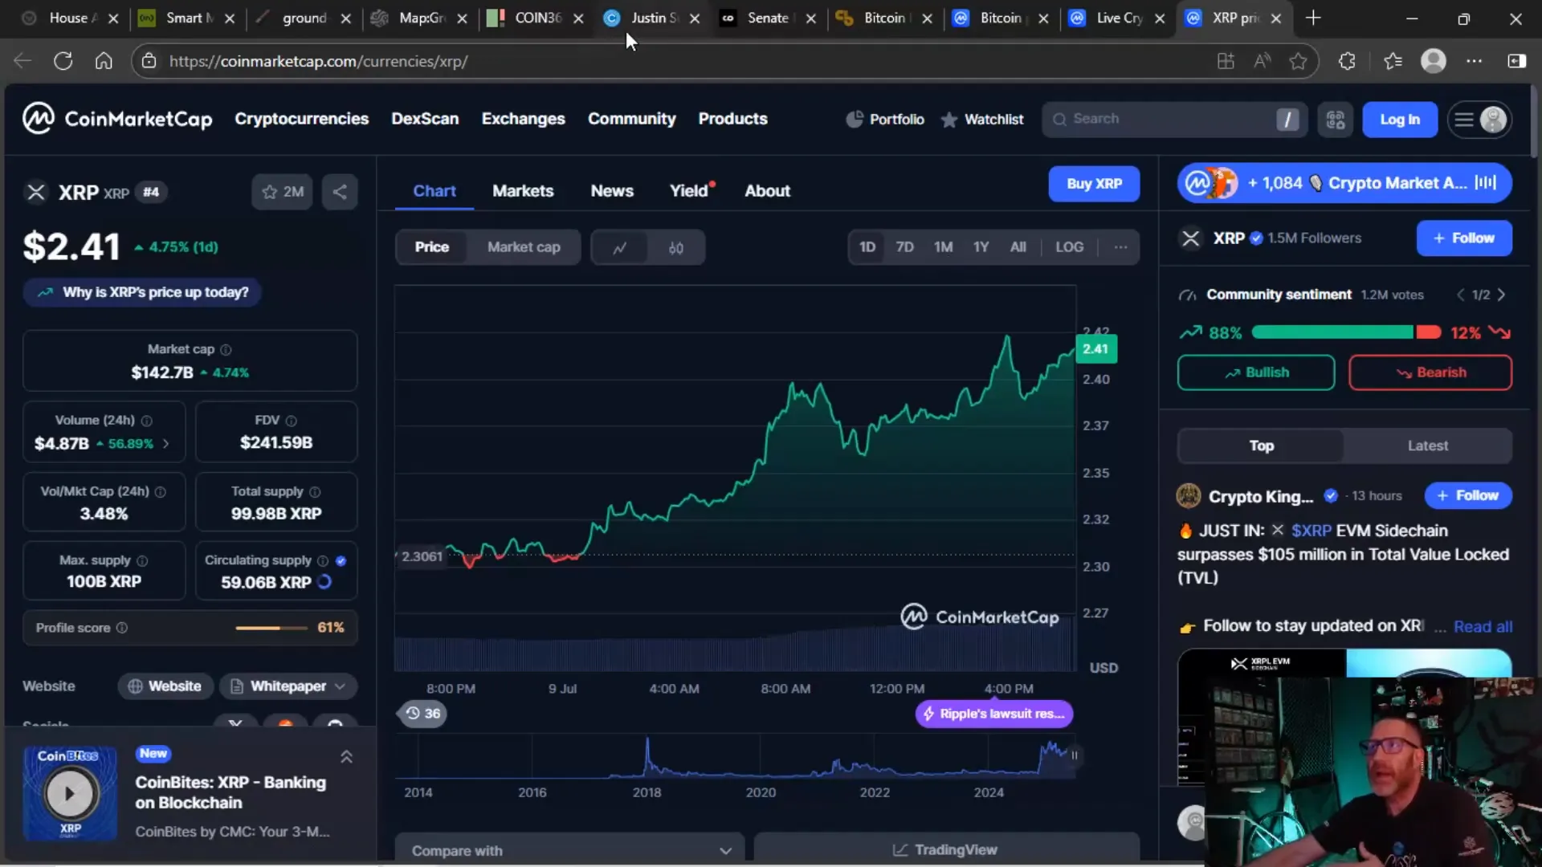
Task: Open Exchanges nav menu
Action: 523,119
